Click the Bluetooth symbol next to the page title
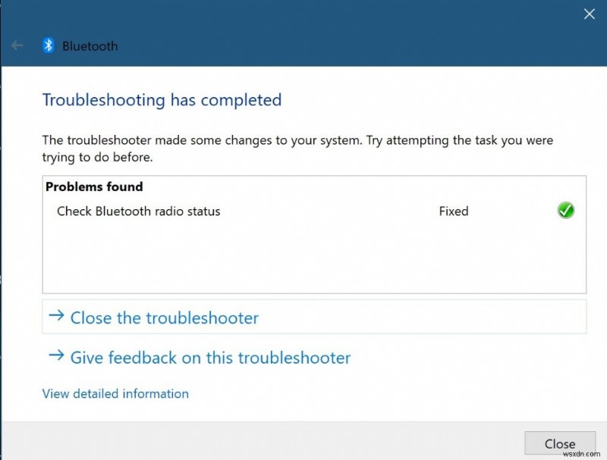The height and width of the screenshot is (460, 607). 47,46
